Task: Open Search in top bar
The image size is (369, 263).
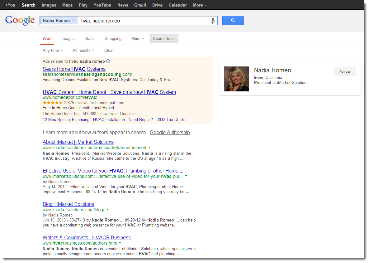Action: [28, 5]
